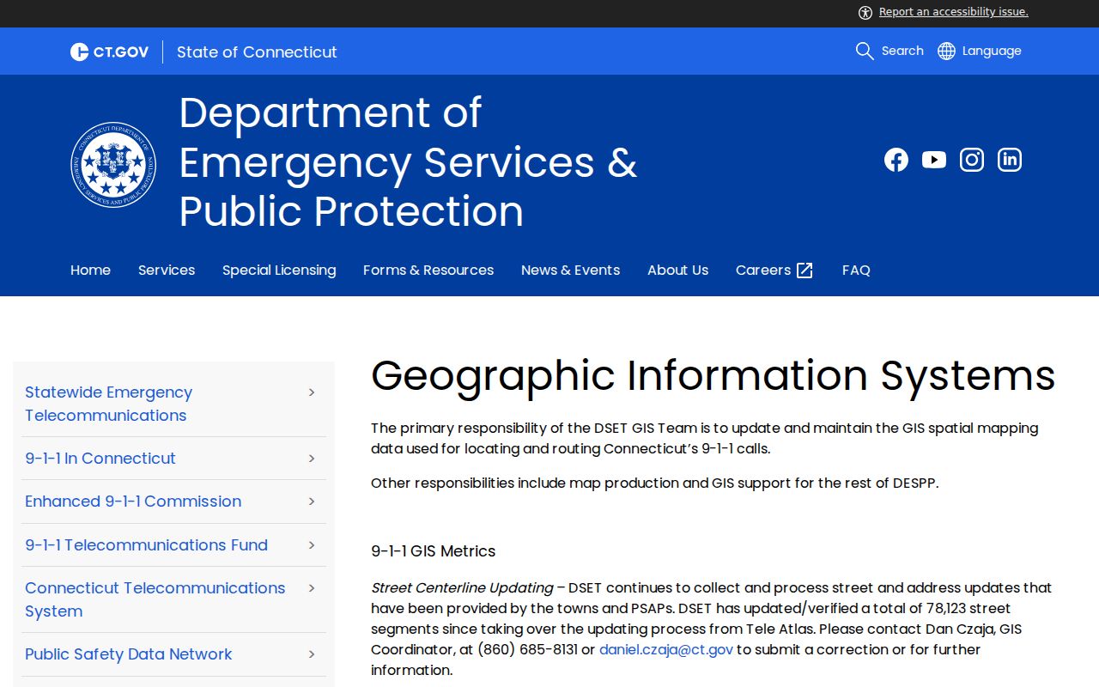Click the Language globe icon
The image size is (1099, 687).
pyautogui.click(x=946, y=52)
